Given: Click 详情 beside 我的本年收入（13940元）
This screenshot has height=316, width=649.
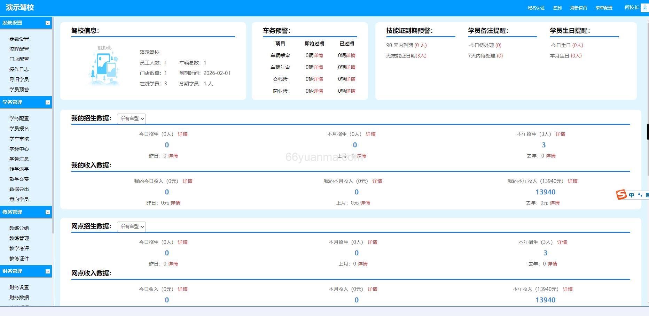Looking at the screenshot, I should (573, 181).
